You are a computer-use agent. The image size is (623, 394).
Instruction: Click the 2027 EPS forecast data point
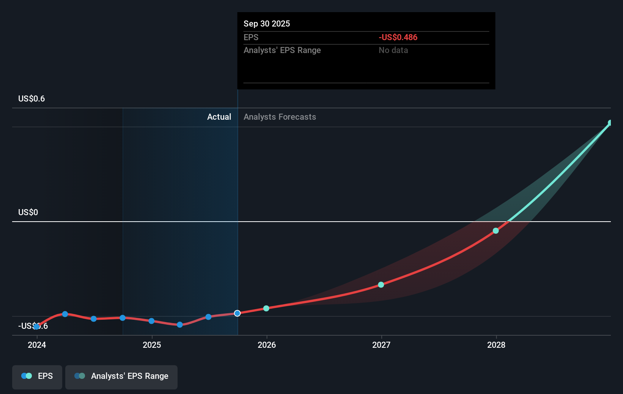click(x=381, y=285)
